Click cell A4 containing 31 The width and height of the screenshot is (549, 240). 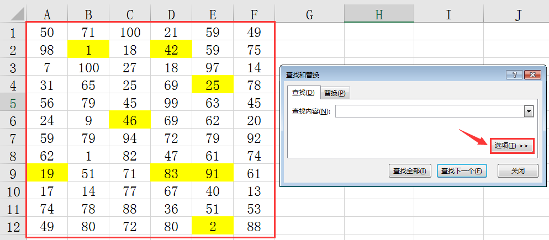47,86
